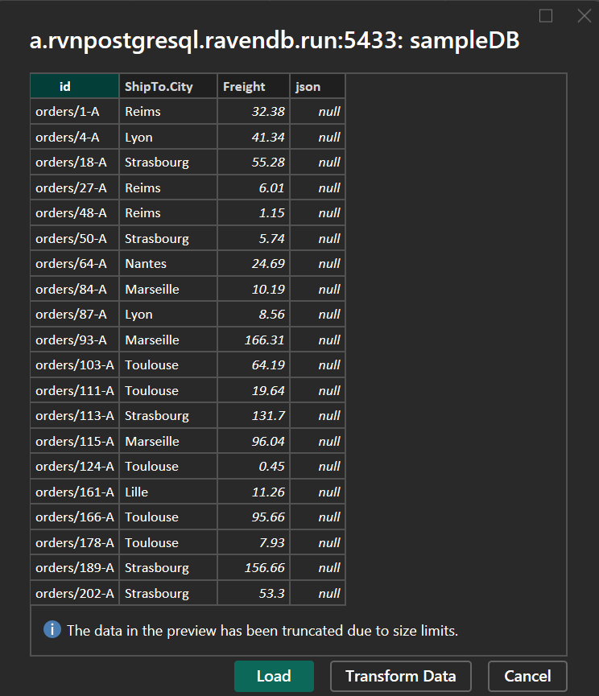
Task: Click cell orders/103-A
Action: pyautogui.click(x=75, y=364)
